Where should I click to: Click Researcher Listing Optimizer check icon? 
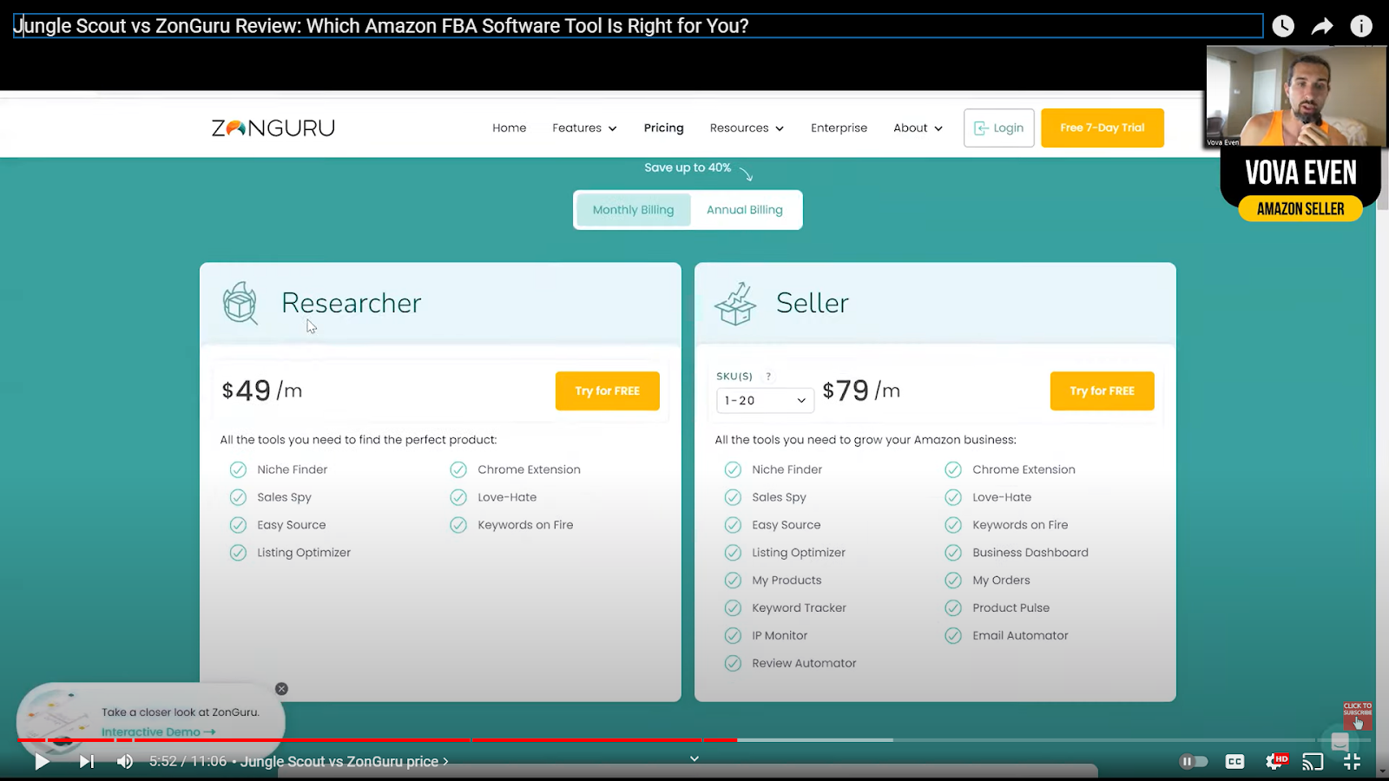pos(238,553)
